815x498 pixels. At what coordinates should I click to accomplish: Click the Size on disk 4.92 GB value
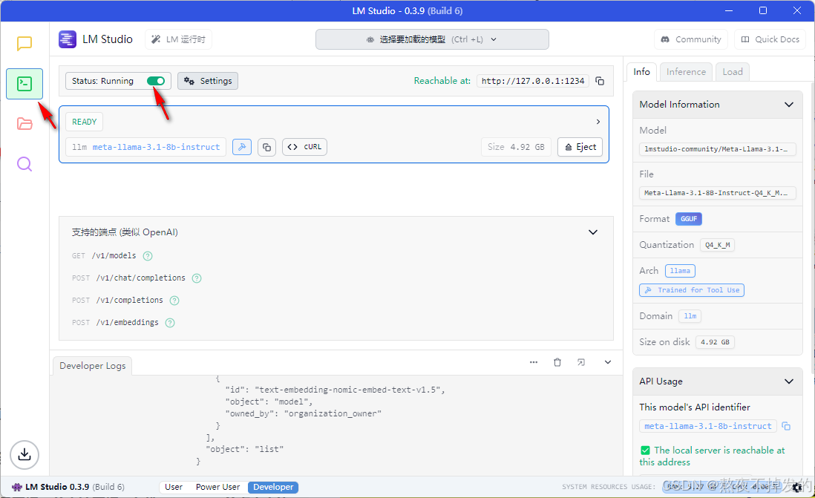click(715, 342)
